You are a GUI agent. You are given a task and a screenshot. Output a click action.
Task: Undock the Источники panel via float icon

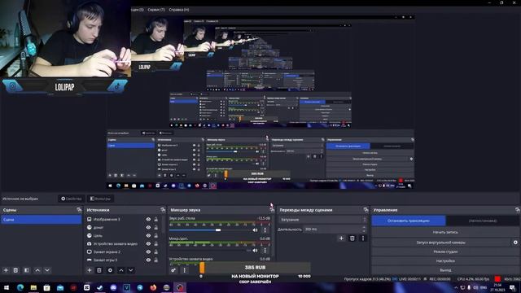point(163,210)
